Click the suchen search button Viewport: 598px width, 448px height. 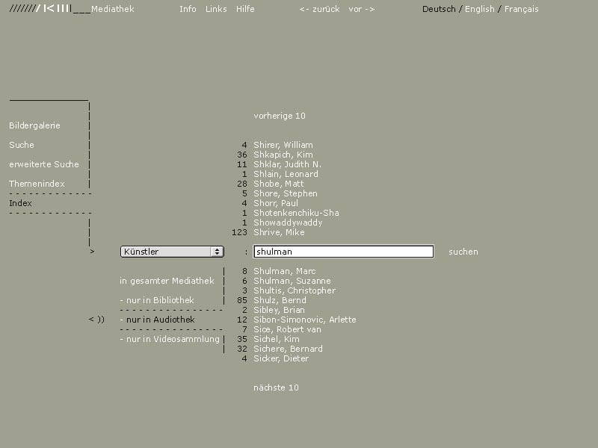pos(463,252)
